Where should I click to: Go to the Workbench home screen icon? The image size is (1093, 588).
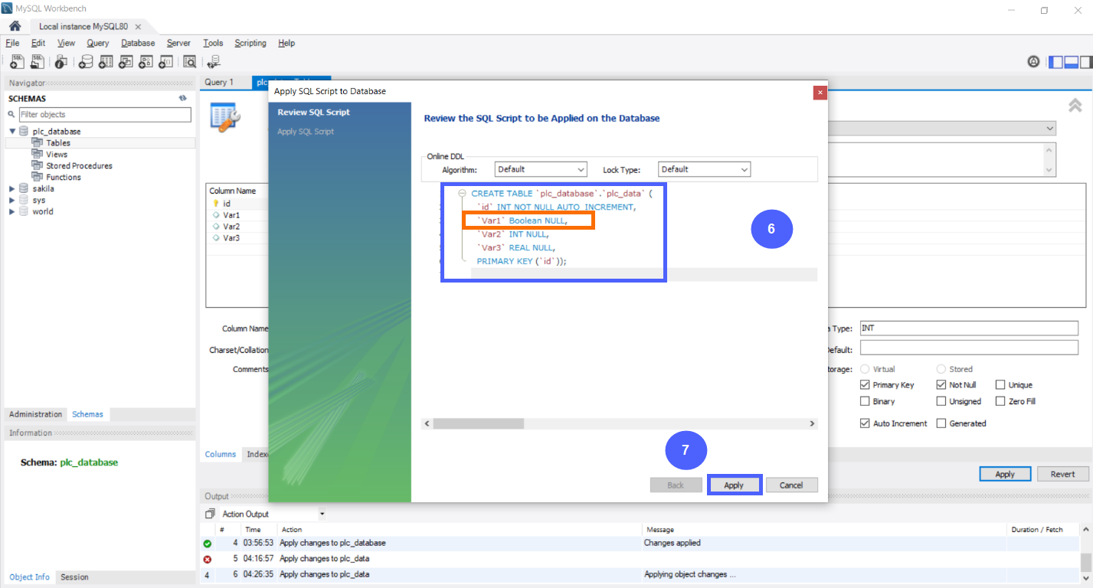click(15, 26)
